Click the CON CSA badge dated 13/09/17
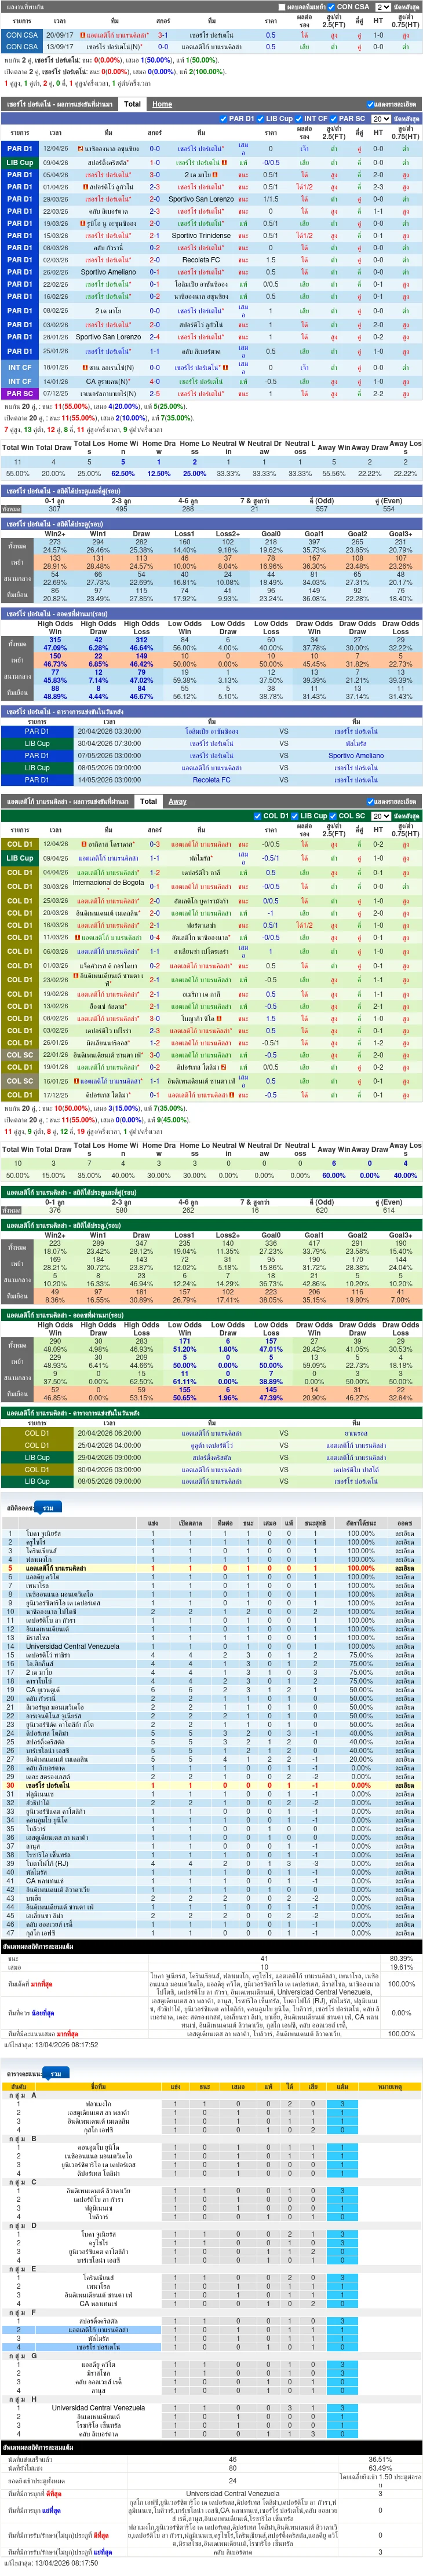 pyautogui.click(x=21, y=47)
